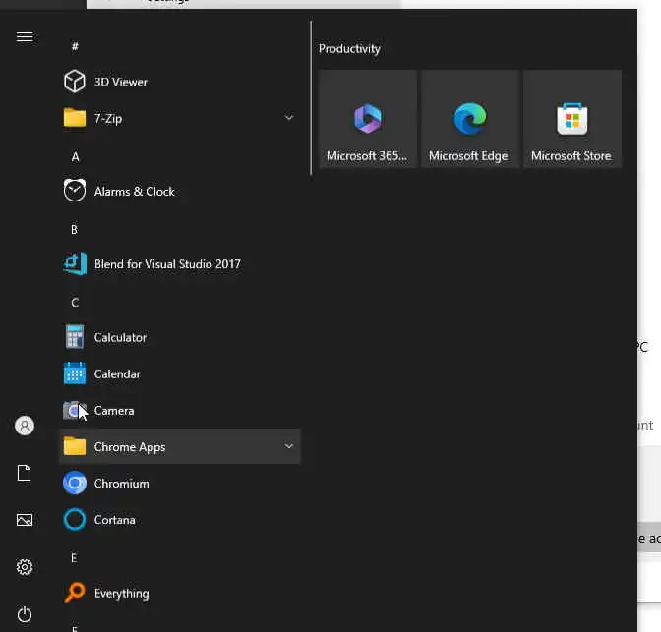Launch the Camera app icon
The height and width of the screenshot is (632, 661).
click(x=75, y=411)
